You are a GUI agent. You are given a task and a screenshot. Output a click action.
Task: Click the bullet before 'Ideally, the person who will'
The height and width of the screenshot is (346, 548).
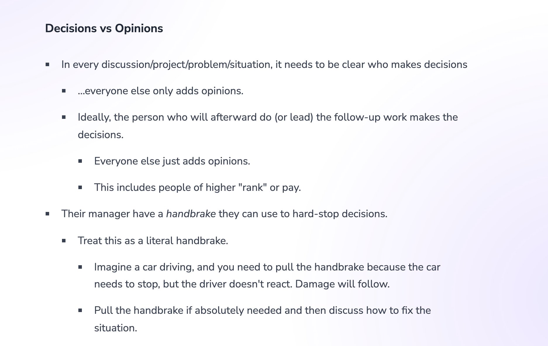coord(64,117)
